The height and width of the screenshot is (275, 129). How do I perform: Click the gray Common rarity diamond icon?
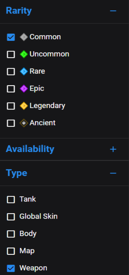tap(24, 37)
